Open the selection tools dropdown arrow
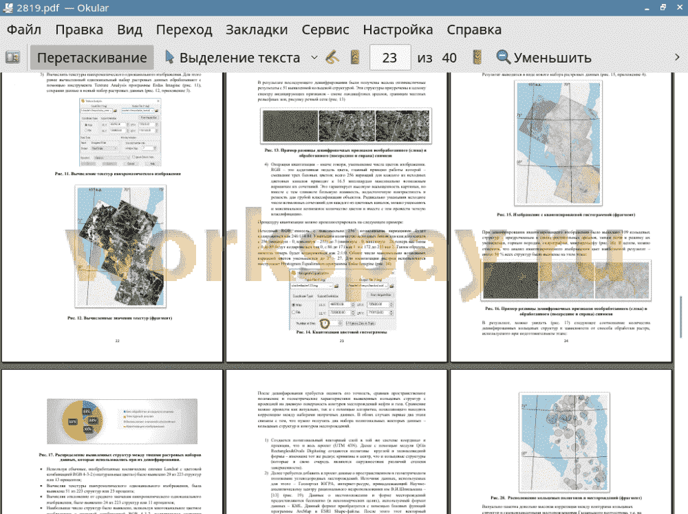The image size is (688, 514). 314,58
